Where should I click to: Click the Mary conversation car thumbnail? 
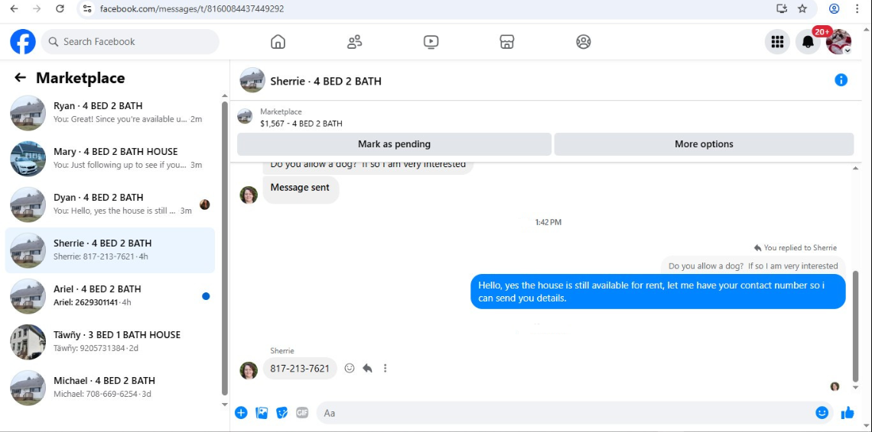tap(28, 158)
